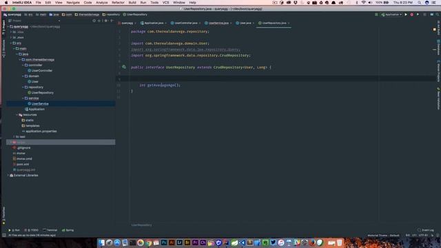This screenshot has width=441, height=248.
Task: Toggle the Maven Projects tool window on the right
Action: 438,71
